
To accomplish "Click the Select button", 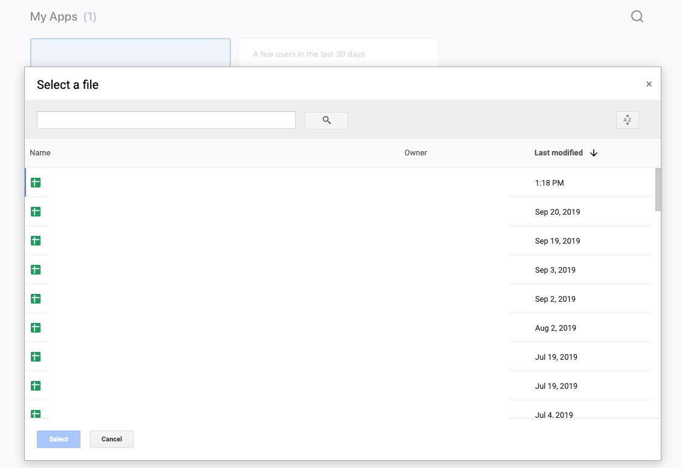I will [59, 439].
